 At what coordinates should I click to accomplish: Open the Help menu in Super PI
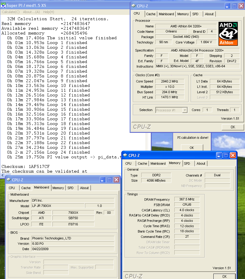point(49,12)
